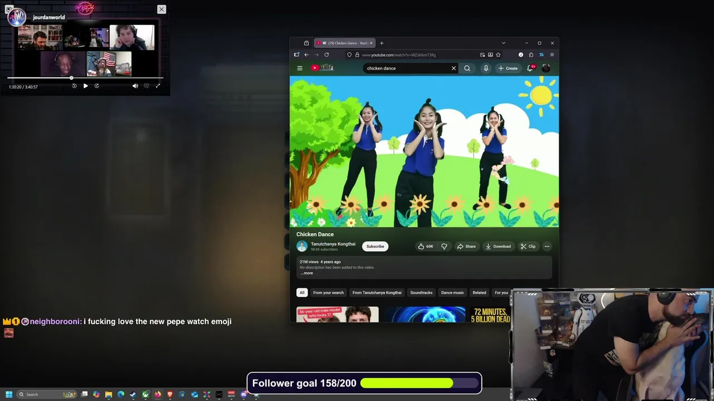714x401 pixels.
Task: Expand the list all tabs chevron
Action: [x=503, y=43]
